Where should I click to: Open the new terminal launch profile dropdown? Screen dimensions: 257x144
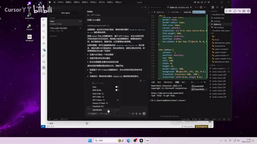coord(194,82)
